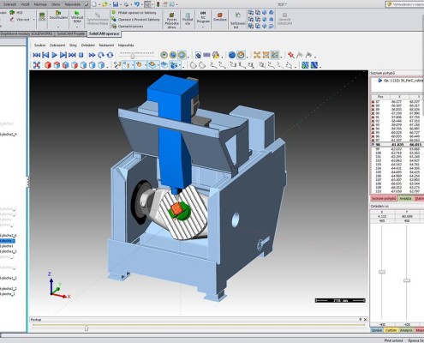Click the Simulace button in ribbon
This screenshot has height=343, width=424.
tap(220, 16)
